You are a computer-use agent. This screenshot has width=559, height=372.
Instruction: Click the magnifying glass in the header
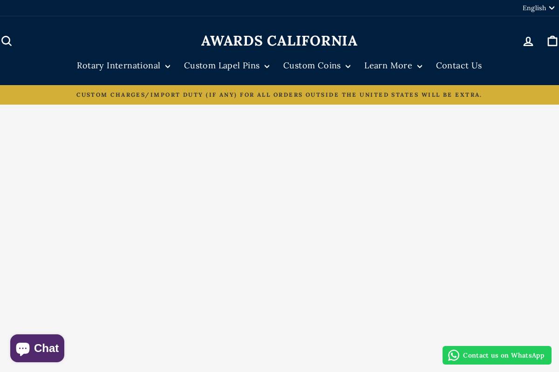point(7,41)
